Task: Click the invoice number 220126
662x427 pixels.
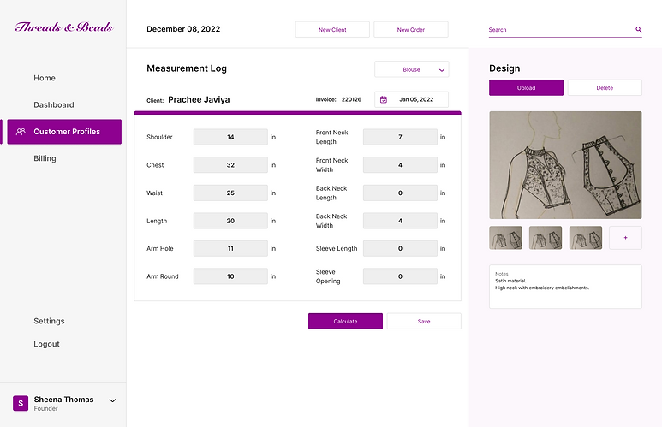Action: click(x=351, y=99)
